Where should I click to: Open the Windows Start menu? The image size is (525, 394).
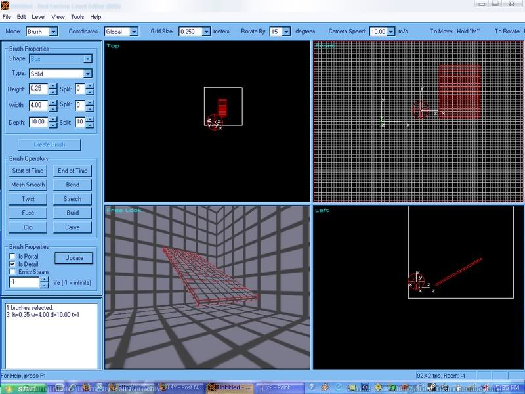click(x=22, y=388)
